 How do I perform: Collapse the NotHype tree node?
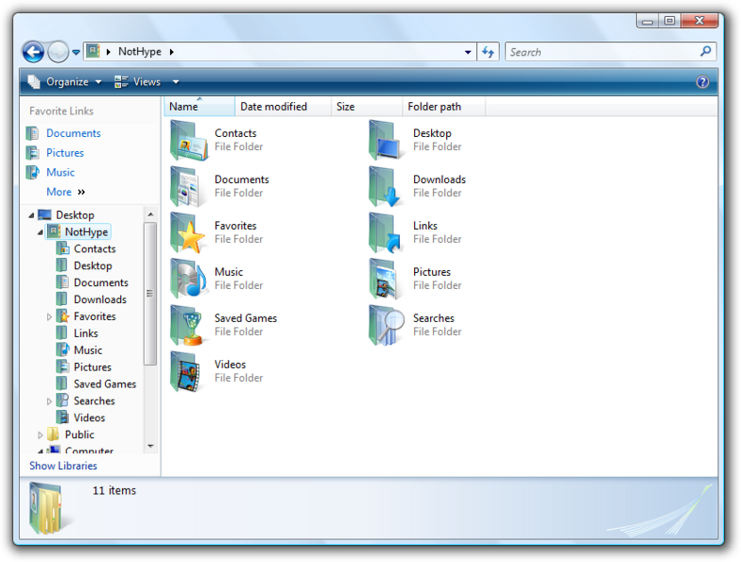point(40,232)
